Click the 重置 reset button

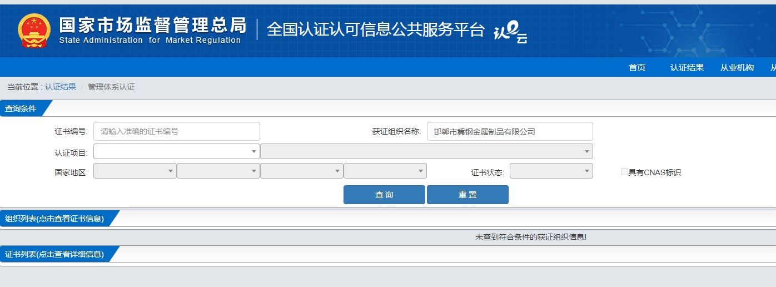[467, 195]
